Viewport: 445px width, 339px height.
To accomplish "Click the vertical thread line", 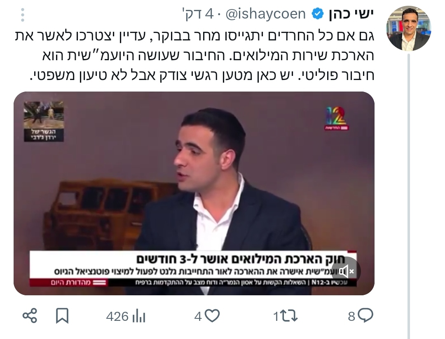I will pos(409,196).
